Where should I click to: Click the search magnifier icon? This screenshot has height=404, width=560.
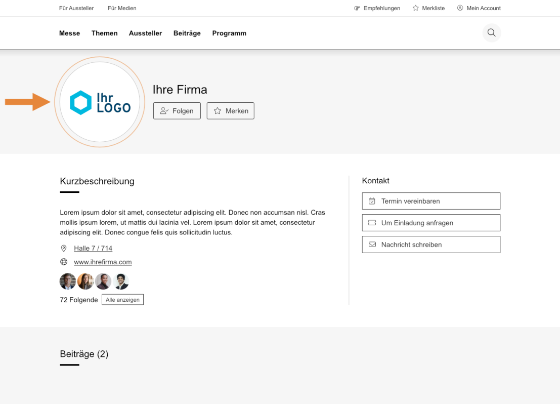491,32
